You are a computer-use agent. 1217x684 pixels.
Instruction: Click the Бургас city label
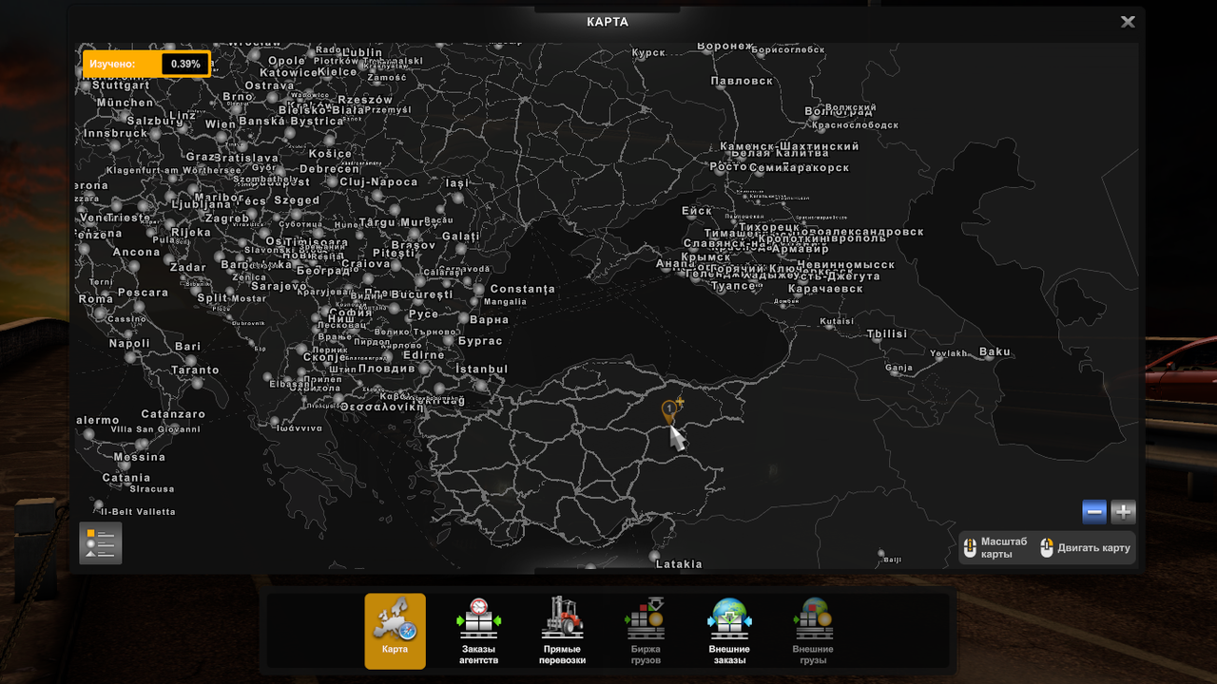pos(480,341)
